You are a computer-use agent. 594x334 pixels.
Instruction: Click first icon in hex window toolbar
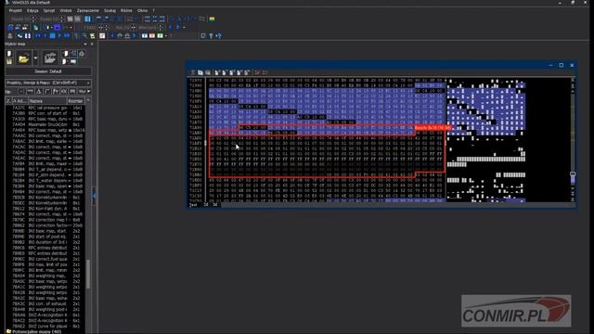click(193, 72)
